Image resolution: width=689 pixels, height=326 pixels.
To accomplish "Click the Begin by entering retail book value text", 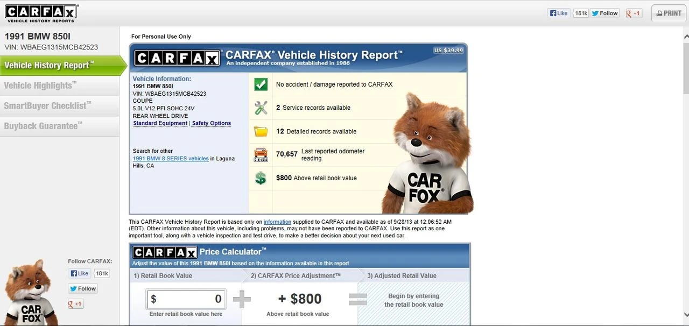I will pyautogui.click(x=414, y=300).
